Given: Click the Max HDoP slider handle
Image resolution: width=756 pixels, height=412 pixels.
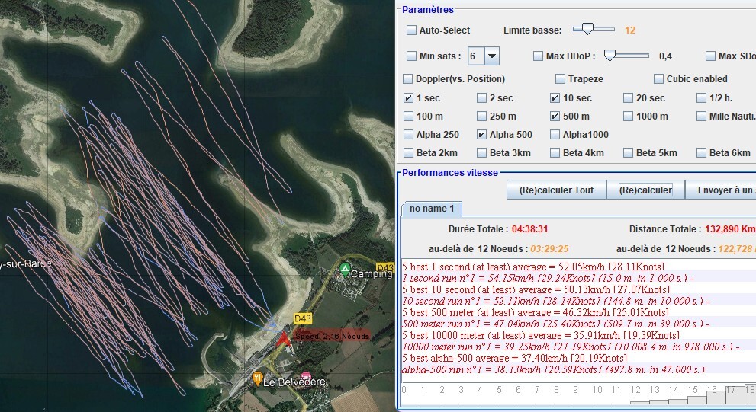Looking at the screenshot, I should pyautogui.click(x=610, y=56).
